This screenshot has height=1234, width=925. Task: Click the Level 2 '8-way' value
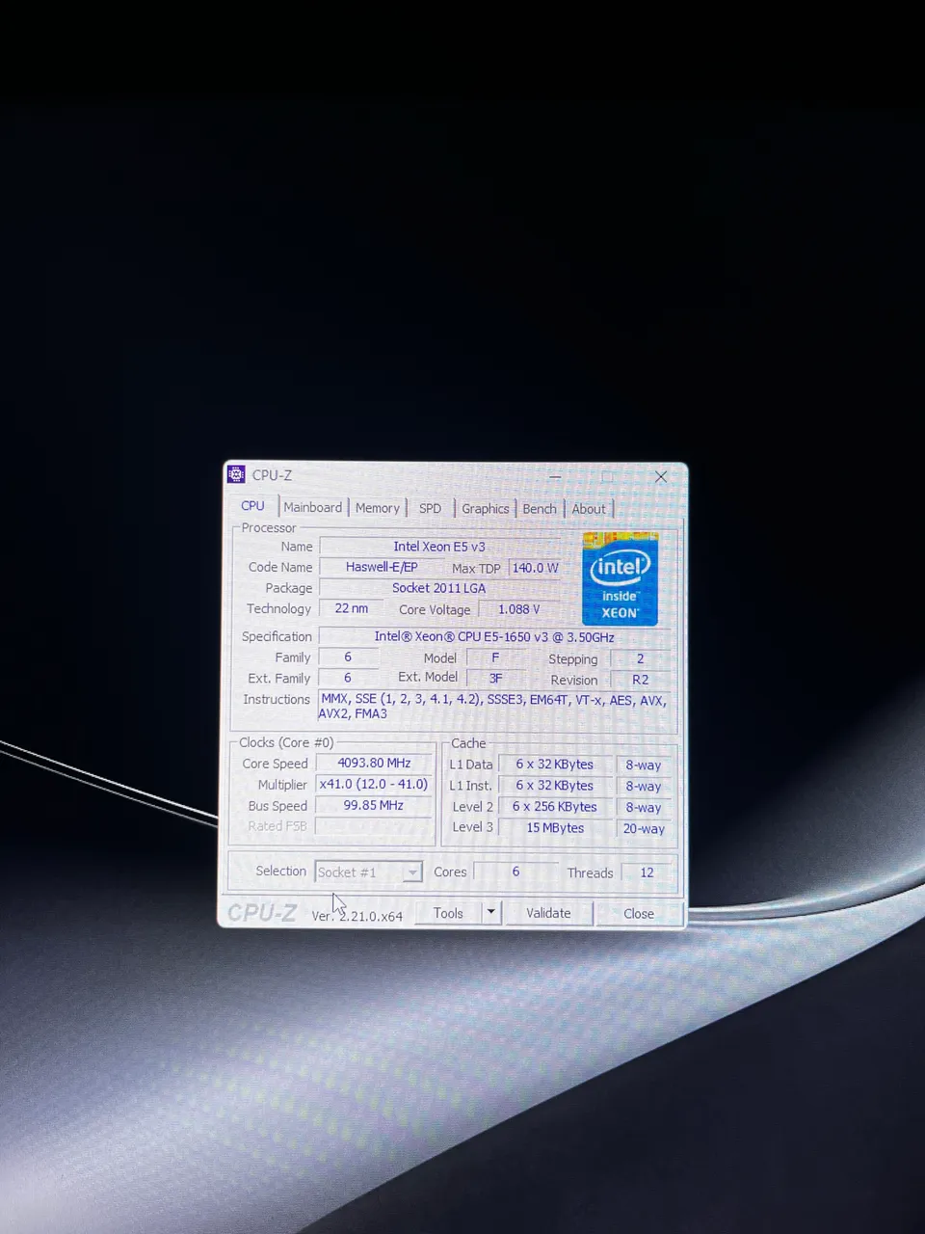coord(644,808)
